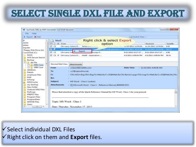Screen dimensions: 196x147
Task: Toggle the select-all checkbox in mail header
Action: coord(51,44)
